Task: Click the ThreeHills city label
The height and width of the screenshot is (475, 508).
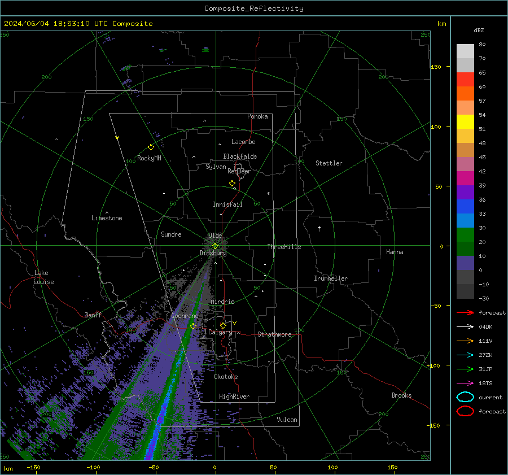Action: pyautogui.click(x=284, y=247)
